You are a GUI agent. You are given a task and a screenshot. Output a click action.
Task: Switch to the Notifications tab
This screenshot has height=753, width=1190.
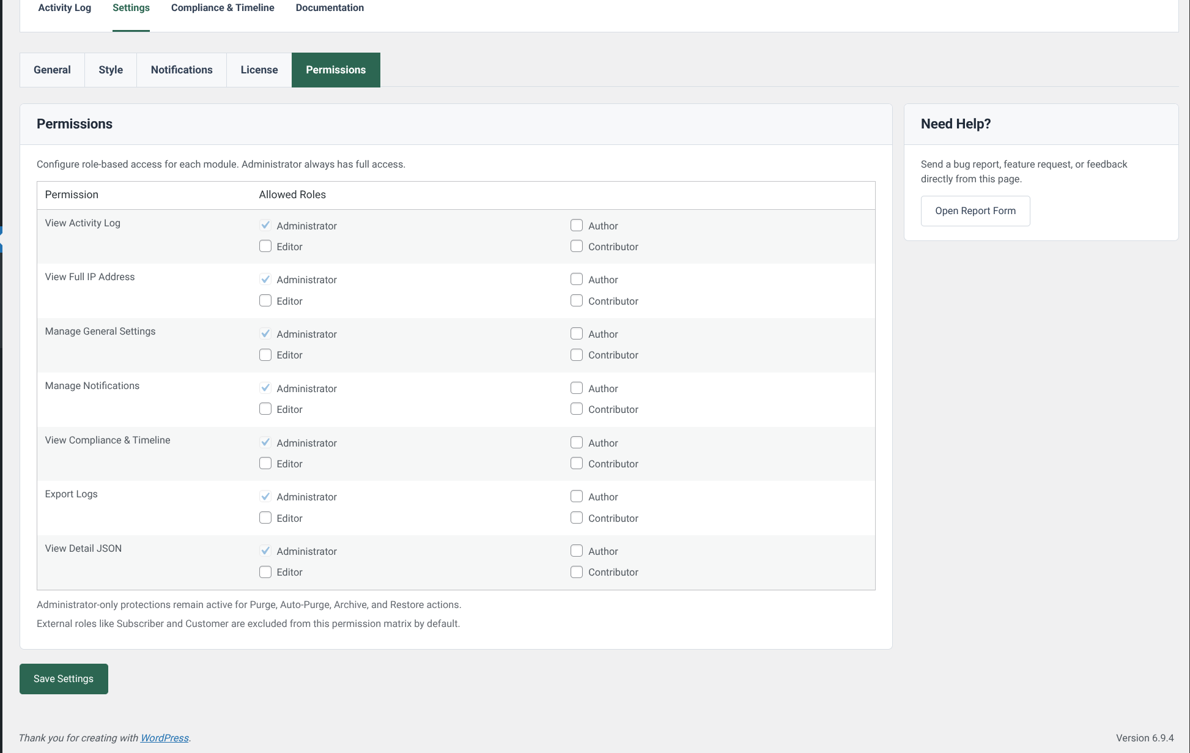click(181, 70)
